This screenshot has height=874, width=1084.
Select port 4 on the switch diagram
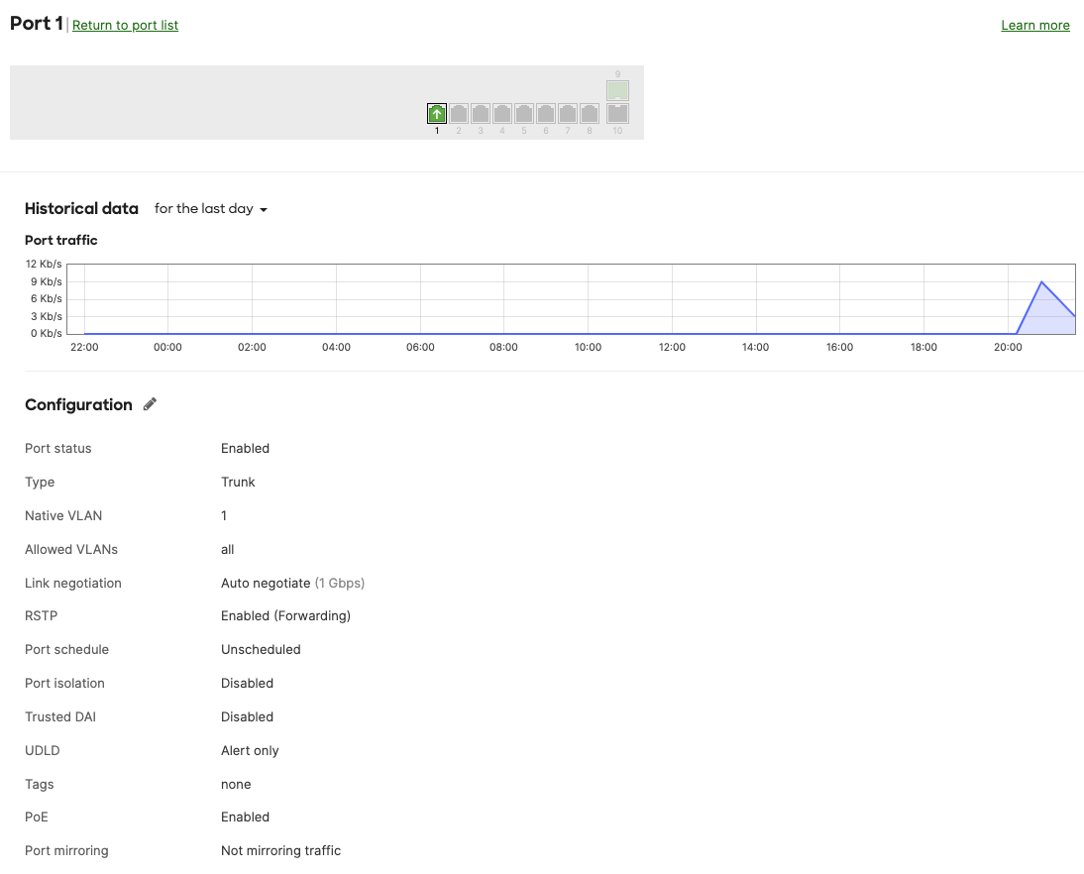coord(501,113)
